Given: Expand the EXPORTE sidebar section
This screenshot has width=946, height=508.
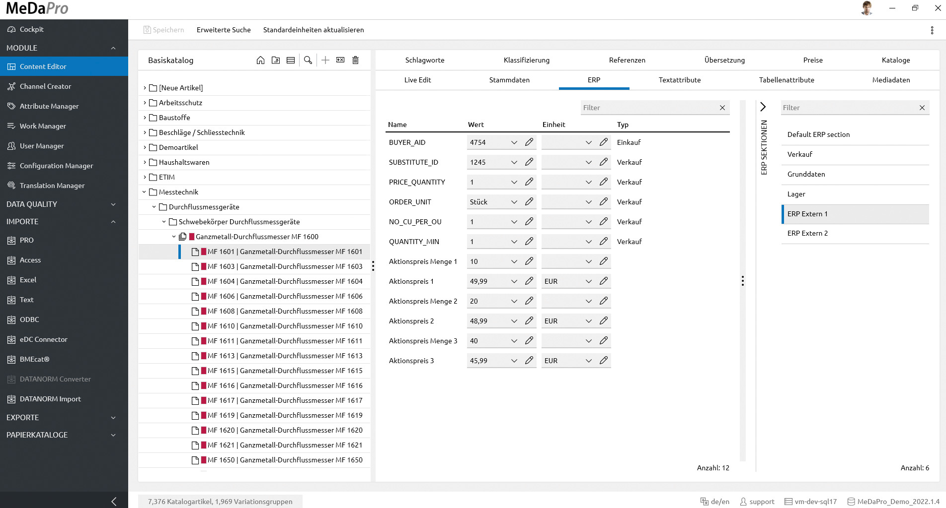Looking at the screenshot, I should click(x=113, y=418).
